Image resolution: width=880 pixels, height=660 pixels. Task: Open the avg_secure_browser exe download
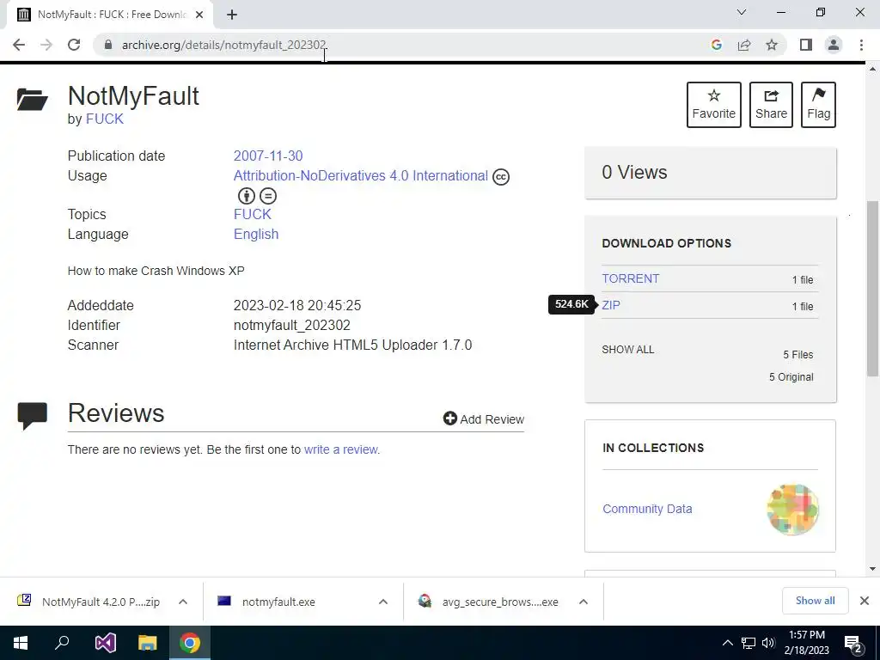[488, 602]
